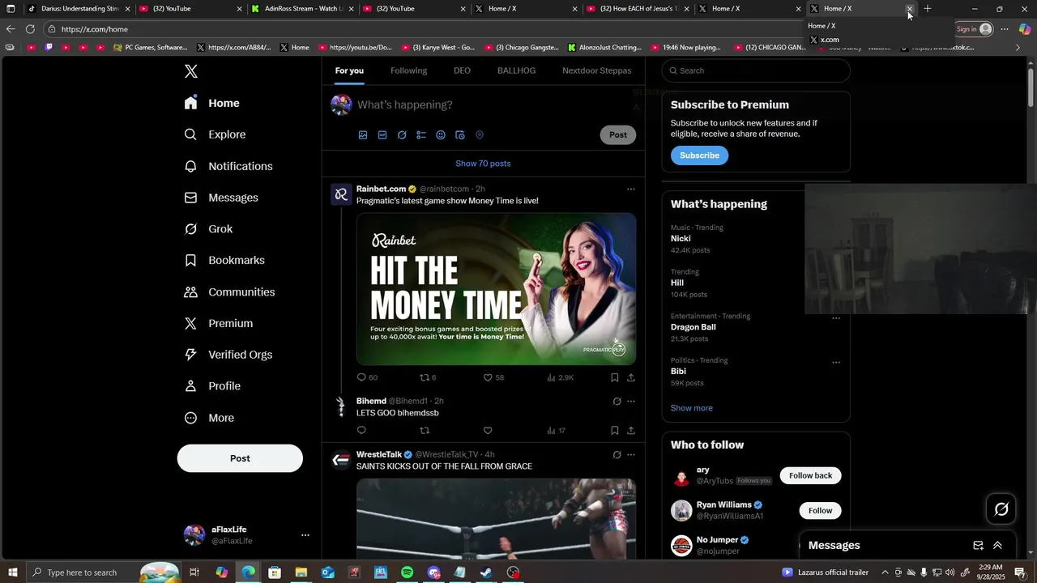Viewport: 1037px width, 583px height.
Task: Show hidden system tray icons
Action: [x=885, y=572]
